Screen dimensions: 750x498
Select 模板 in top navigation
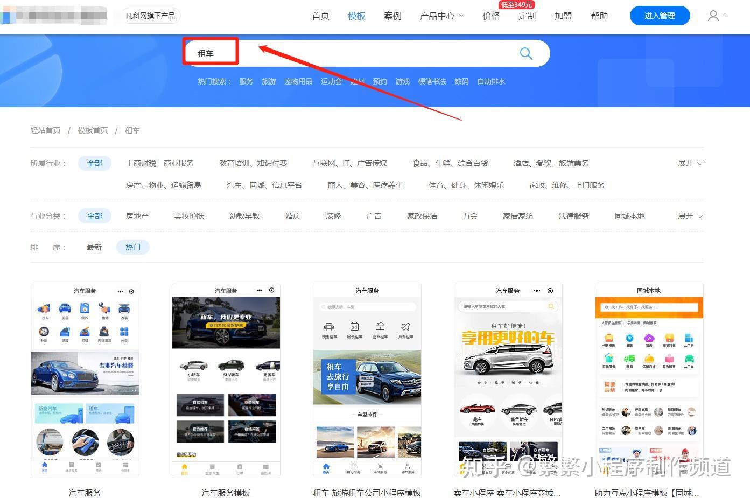click(356, 16)
